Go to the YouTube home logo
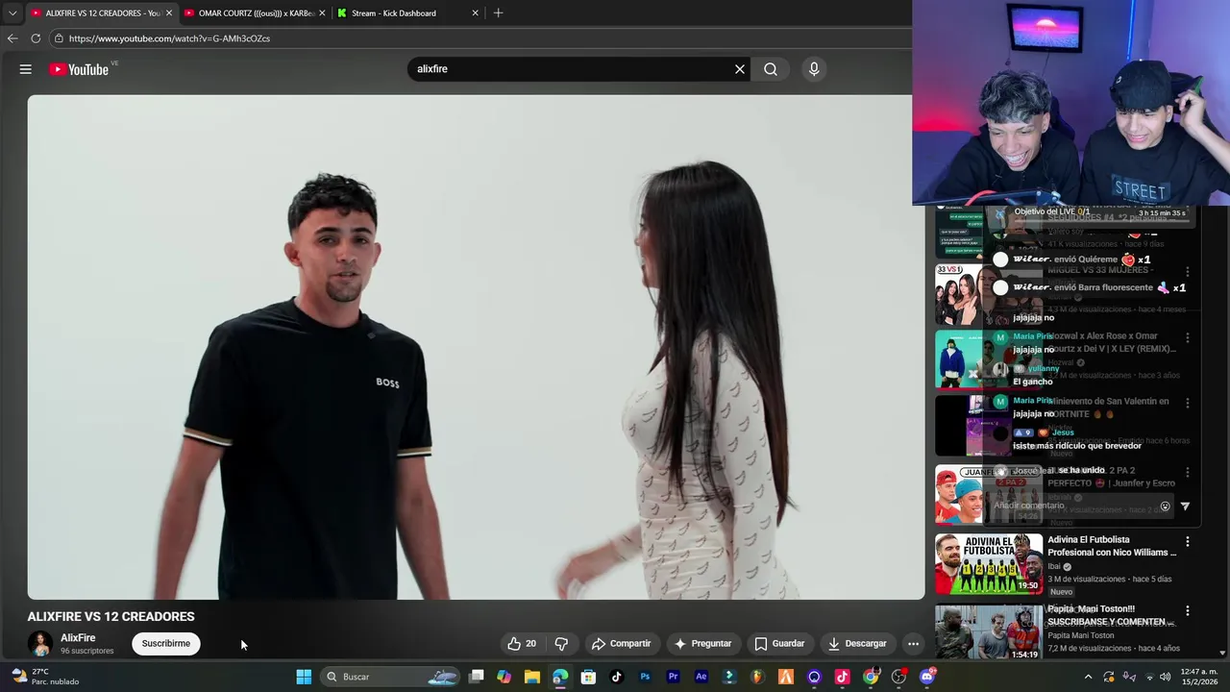 pos(79,69)
